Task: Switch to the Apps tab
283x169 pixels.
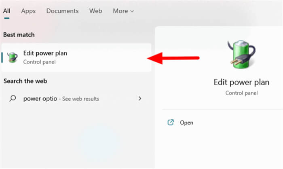Action: 28,11
